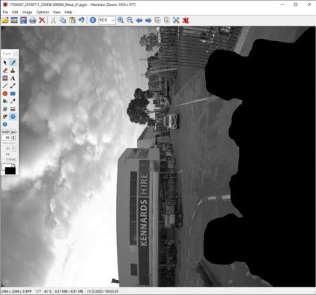Pick the Color picker eyedropper tool

point(13,102)
